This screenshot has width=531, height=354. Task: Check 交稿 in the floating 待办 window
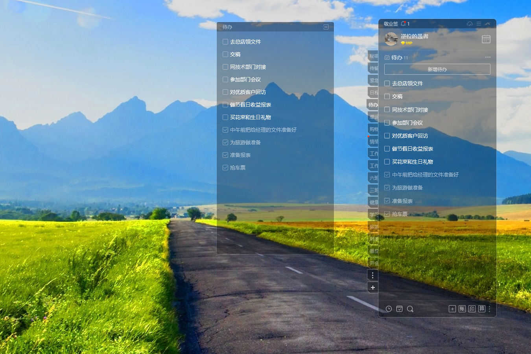(x=225, y=54)
